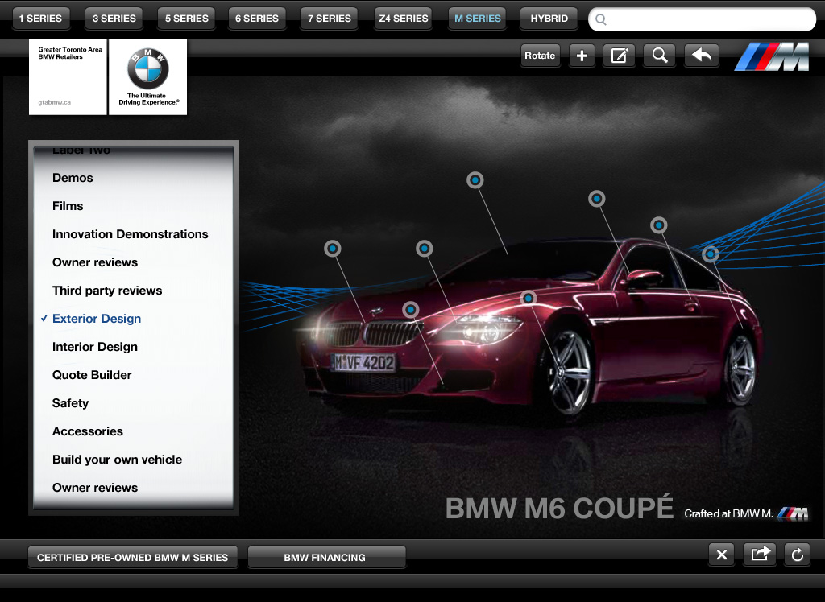Open the Z4 SERIES tab

pyautogui.click(x=403, y=19)
